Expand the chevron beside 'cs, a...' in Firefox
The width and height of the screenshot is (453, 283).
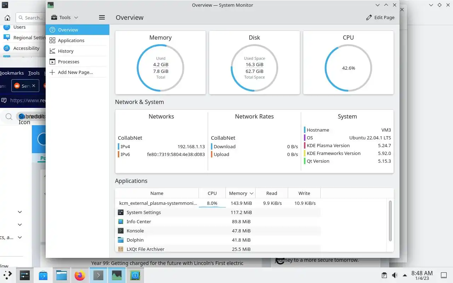[20, 237]
